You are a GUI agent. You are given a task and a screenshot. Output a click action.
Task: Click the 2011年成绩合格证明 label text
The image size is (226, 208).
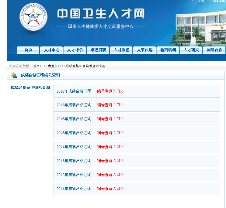(74, 189)
